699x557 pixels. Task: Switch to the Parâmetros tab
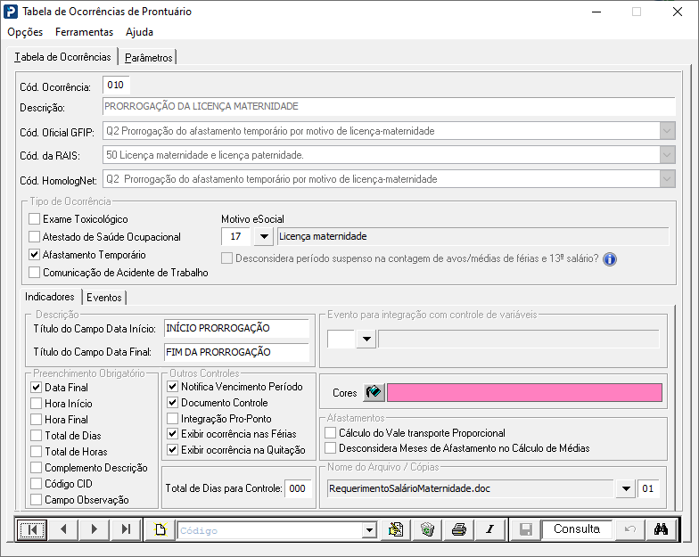pos(148,57)
